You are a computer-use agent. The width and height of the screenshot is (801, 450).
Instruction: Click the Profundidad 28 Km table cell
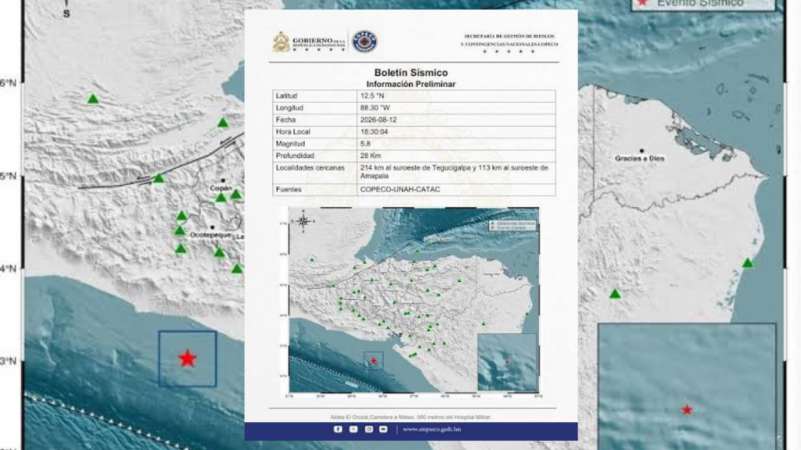[x=456, y=155]
